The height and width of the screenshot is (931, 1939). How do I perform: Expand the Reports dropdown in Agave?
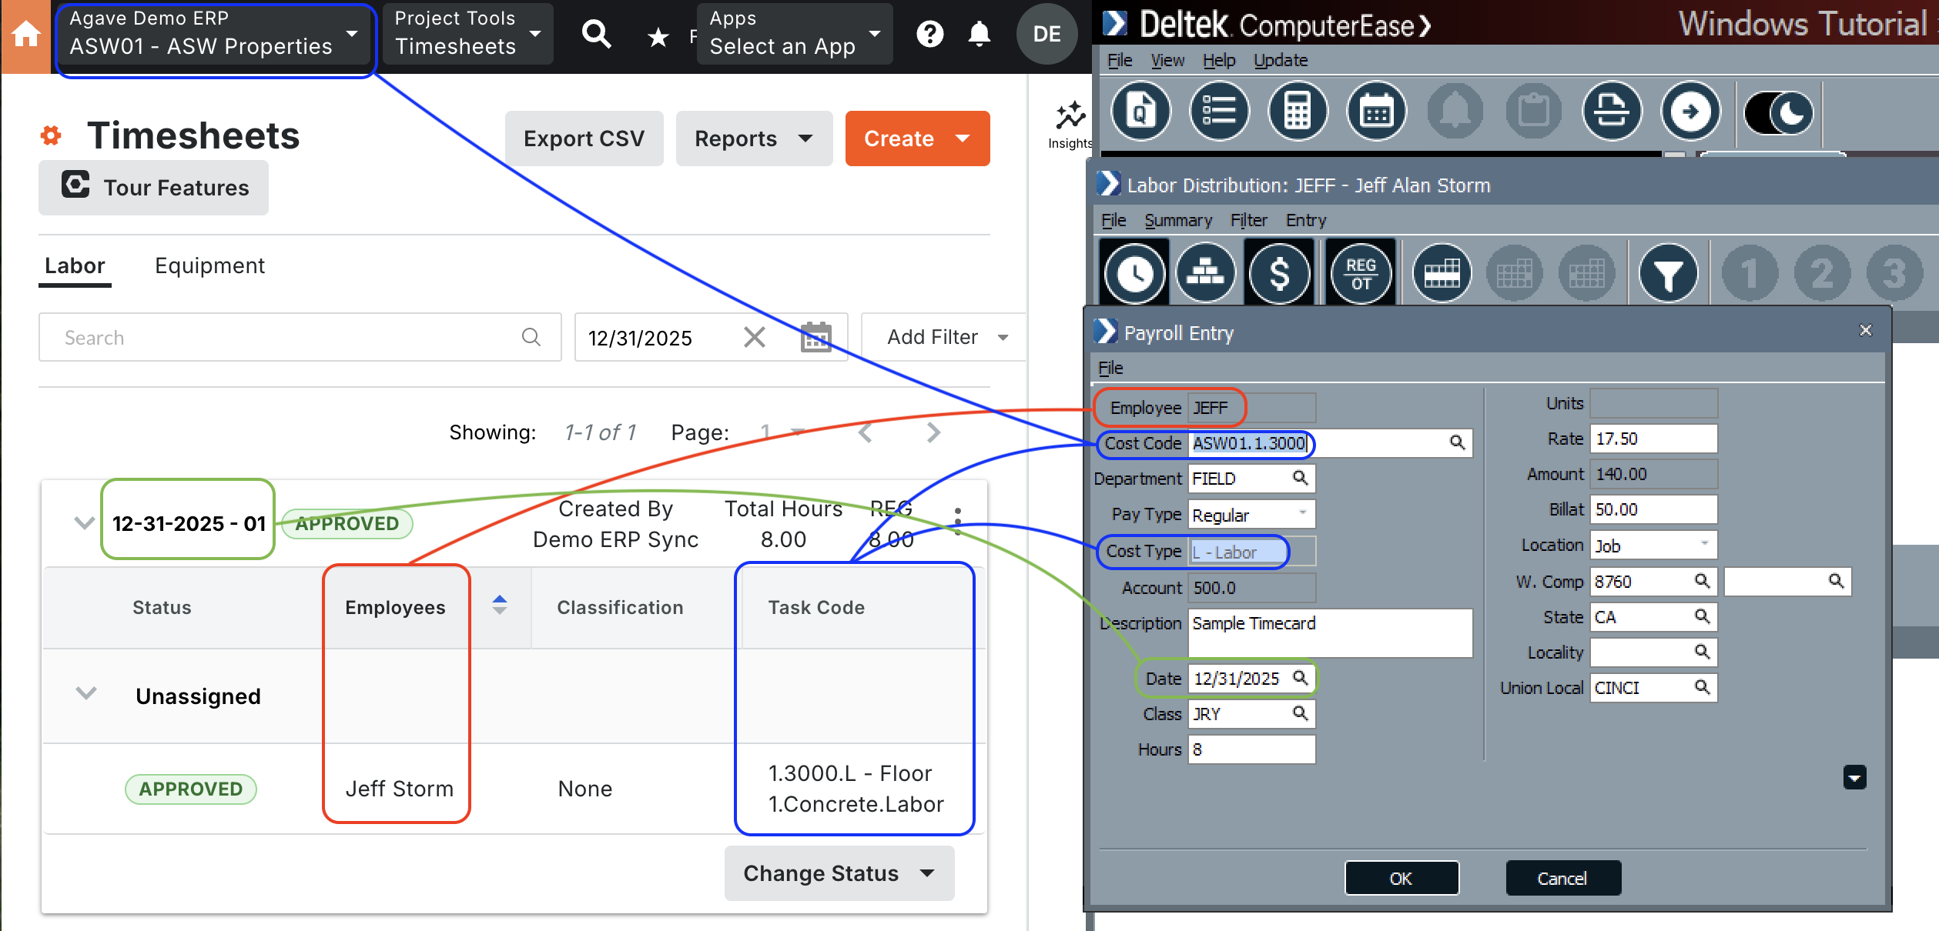click(753, 138)
